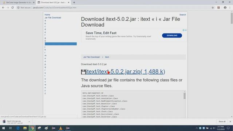The image size is (233, 131).
Task: Click the page vertical scrollbar thumb
Action: coord(232,18)
